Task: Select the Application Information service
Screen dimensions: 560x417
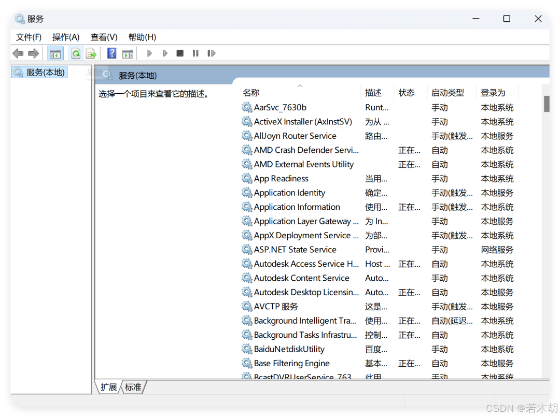Action: coord(297,207)
